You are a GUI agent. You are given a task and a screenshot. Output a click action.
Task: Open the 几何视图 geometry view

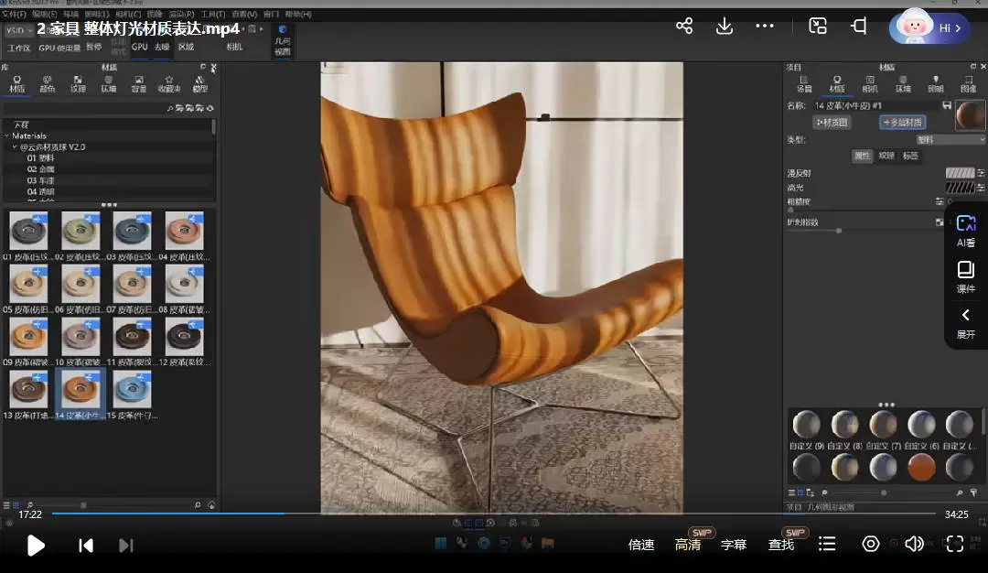(283, 41)
